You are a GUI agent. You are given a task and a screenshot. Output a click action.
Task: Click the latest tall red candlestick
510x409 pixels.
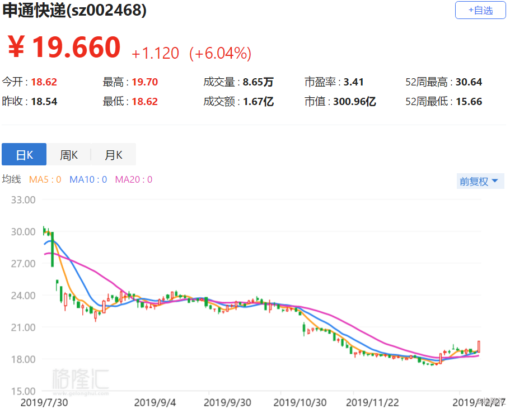pos(479,346)
